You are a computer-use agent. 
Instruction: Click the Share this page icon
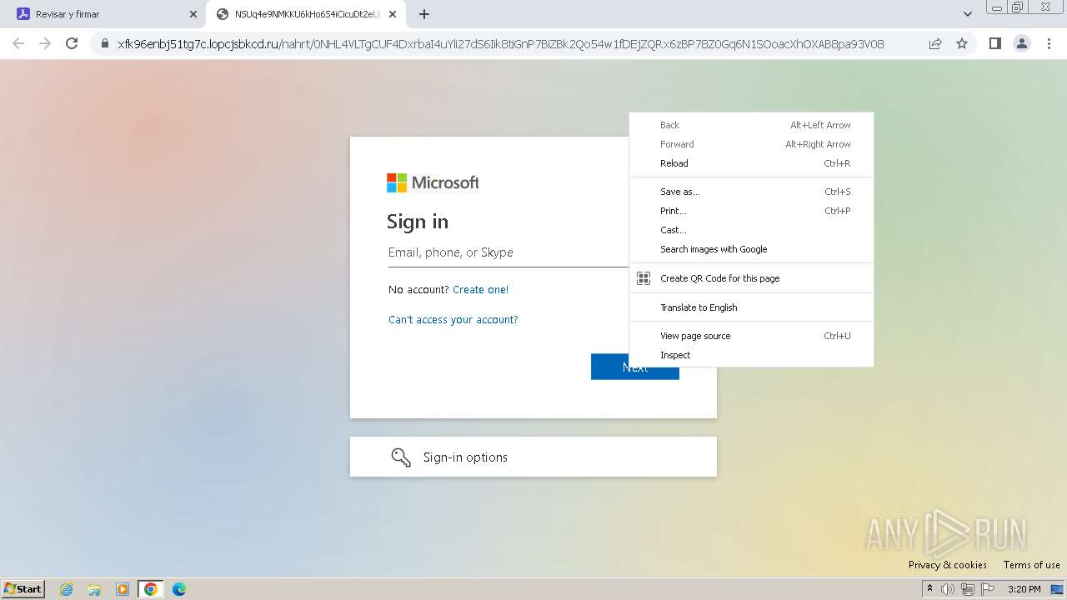[935, 43]
